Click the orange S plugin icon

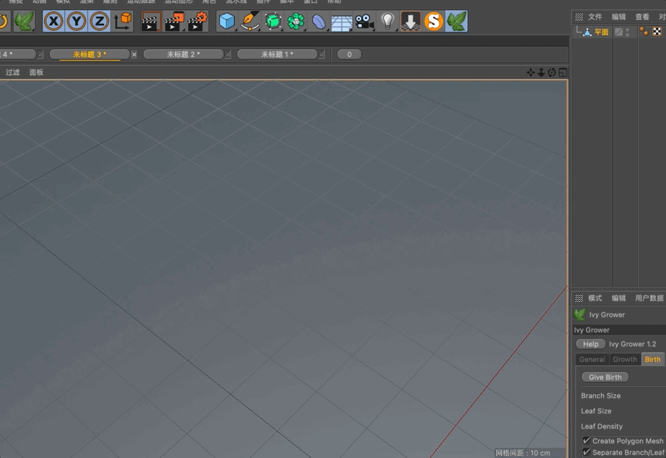tap(433, 21)
